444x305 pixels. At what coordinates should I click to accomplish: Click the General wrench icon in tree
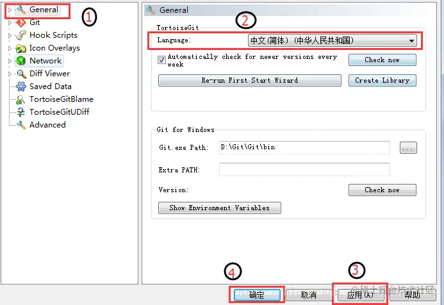(x=21, y=10)
